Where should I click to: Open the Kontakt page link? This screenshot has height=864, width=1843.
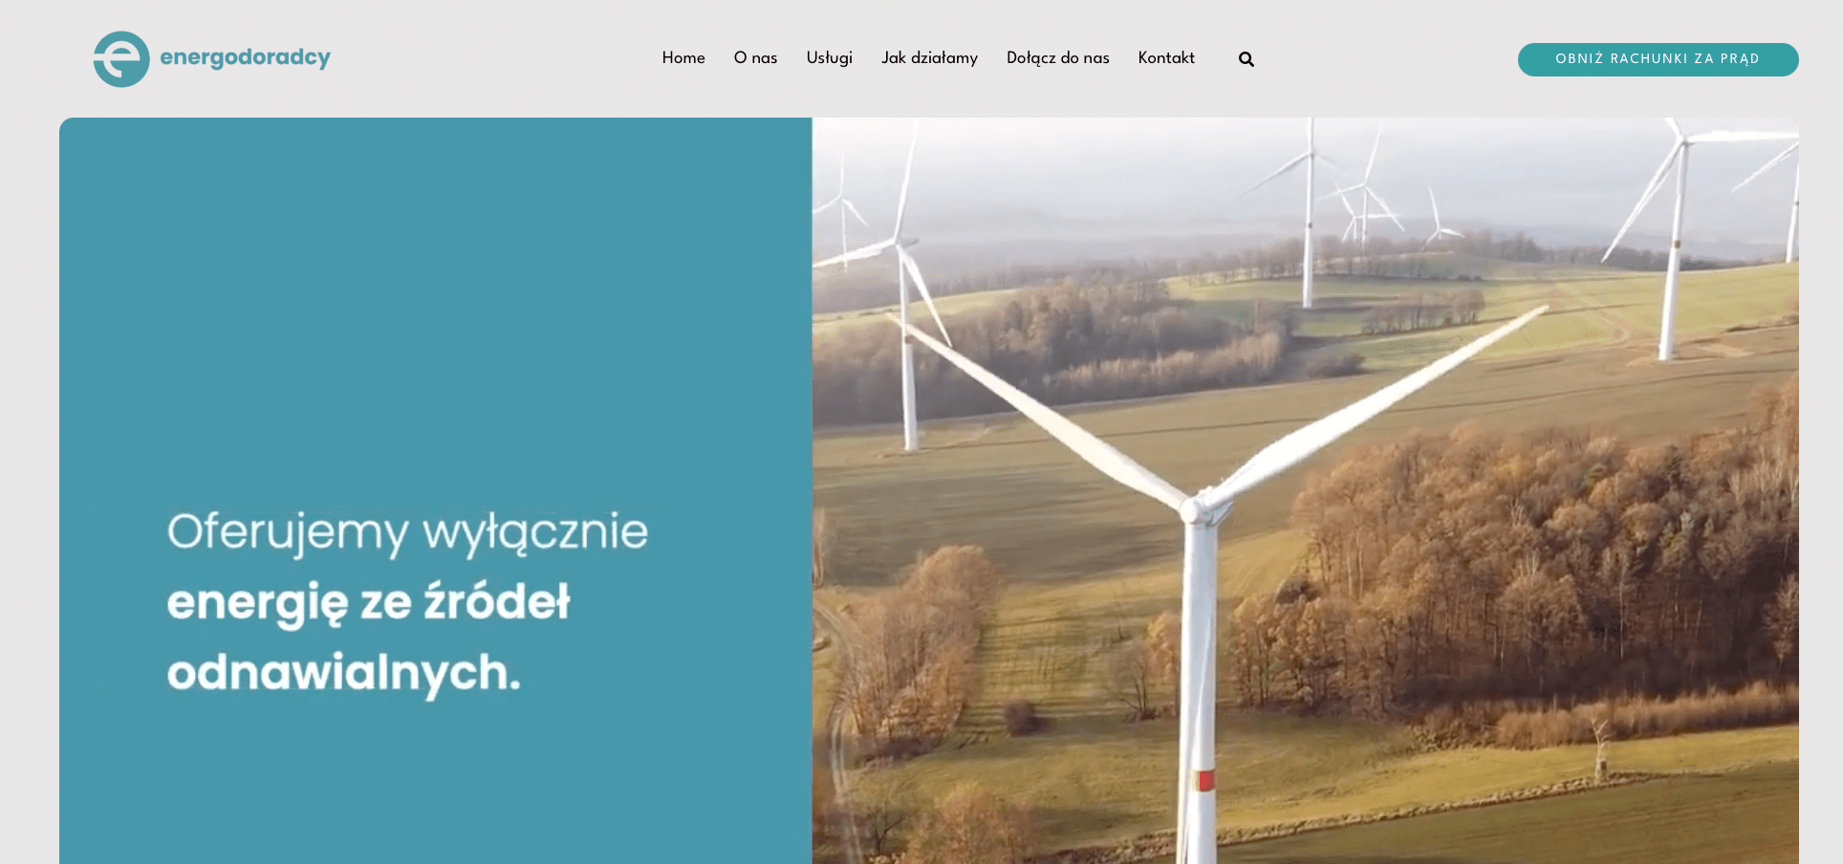pyautogui.click(x=1166, y=58)
